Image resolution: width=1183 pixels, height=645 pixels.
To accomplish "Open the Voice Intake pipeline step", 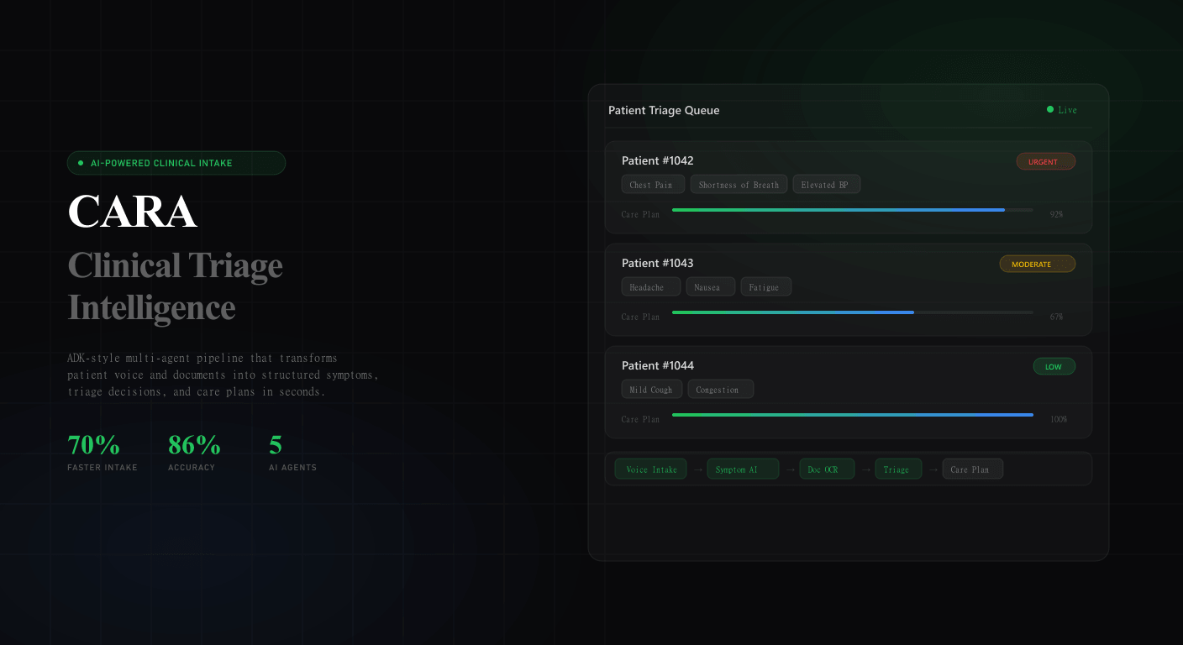I will coord(650,469).
